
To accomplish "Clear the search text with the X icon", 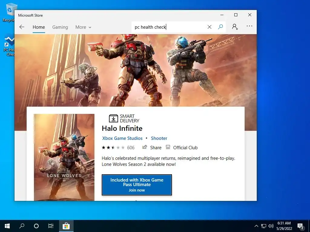I will point(209,27).
